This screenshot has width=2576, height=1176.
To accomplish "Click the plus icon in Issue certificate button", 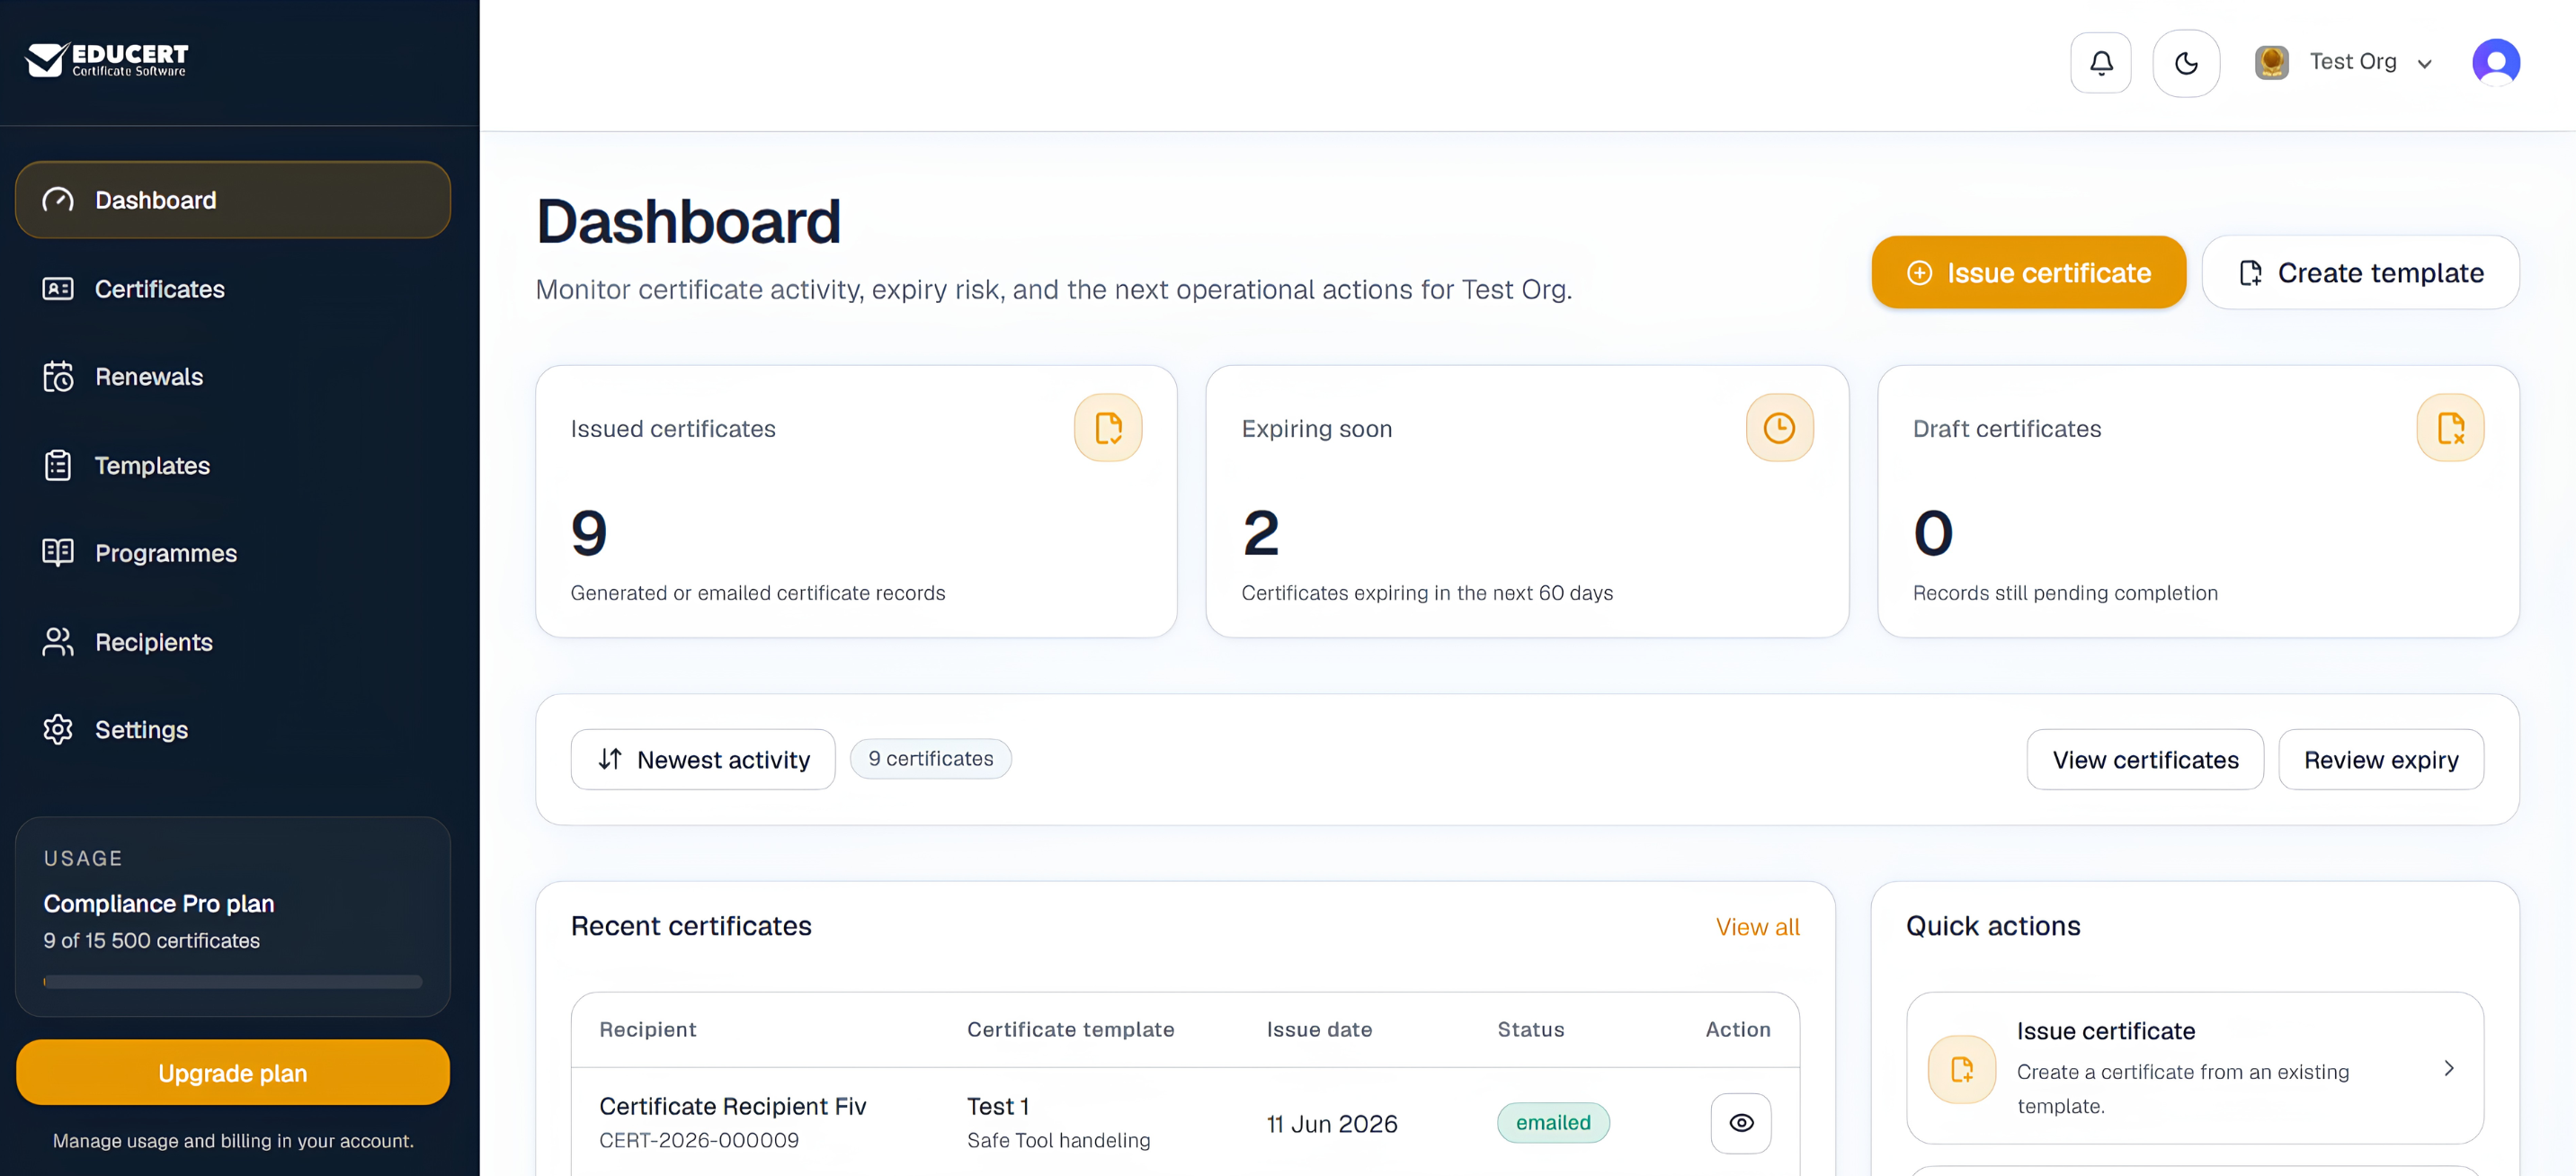I will 1919,273.
